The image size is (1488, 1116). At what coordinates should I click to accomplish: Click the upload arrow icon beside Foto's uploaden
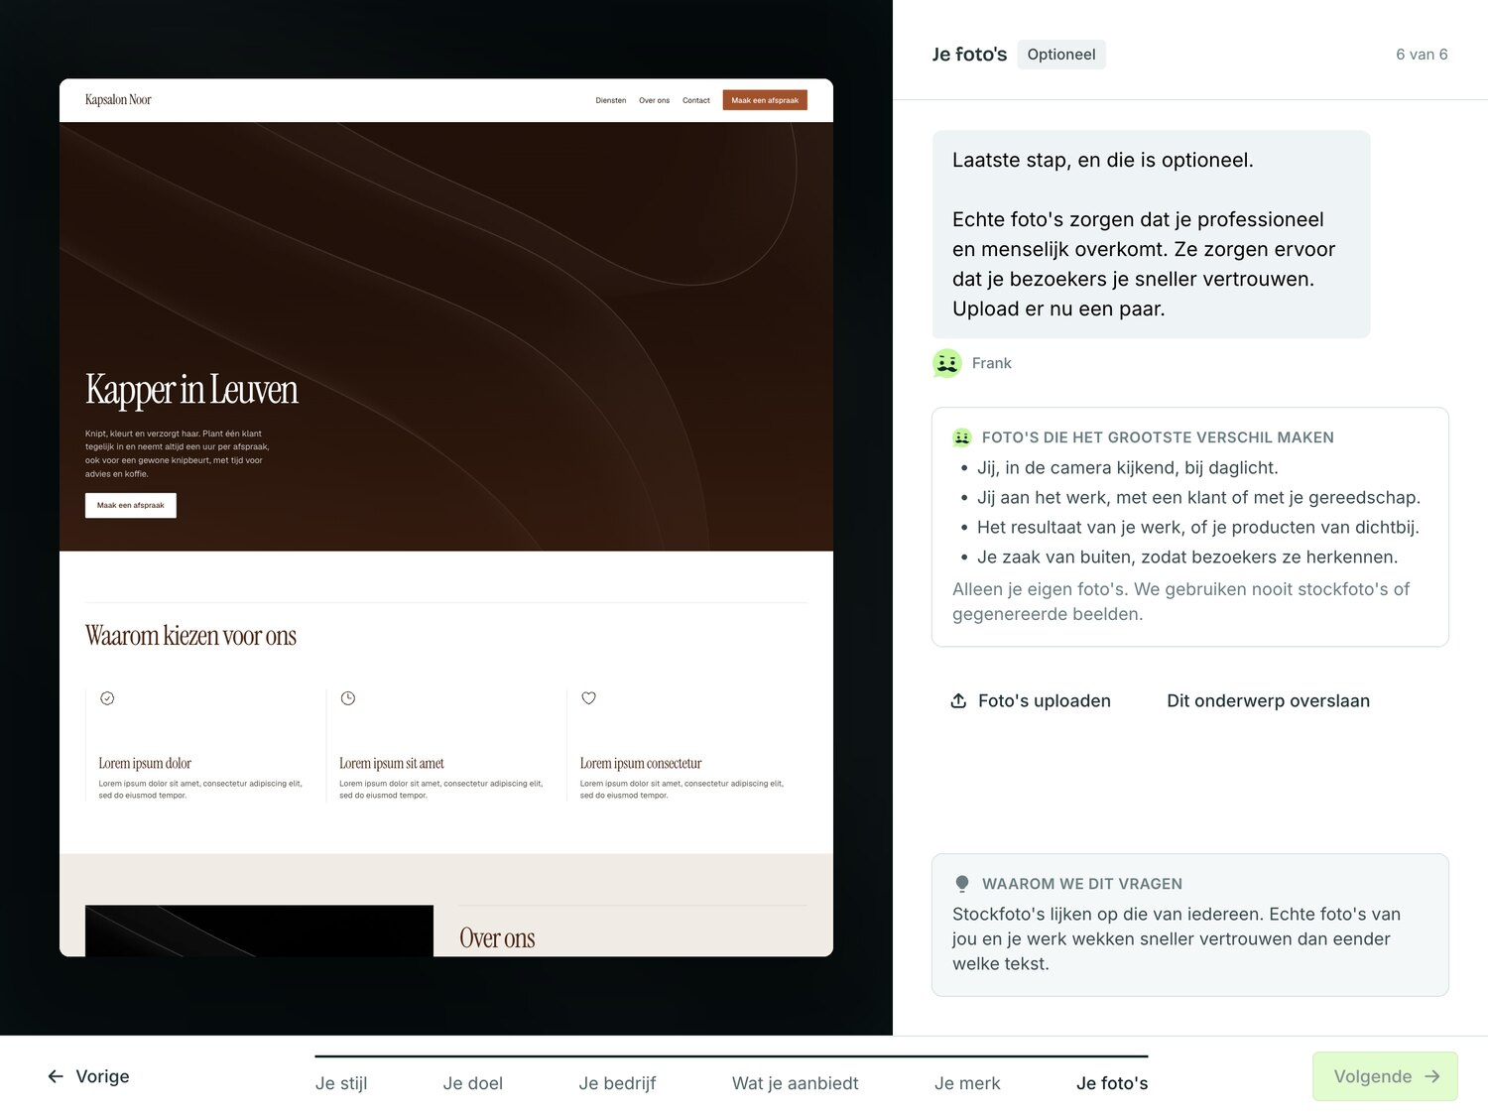958,700
